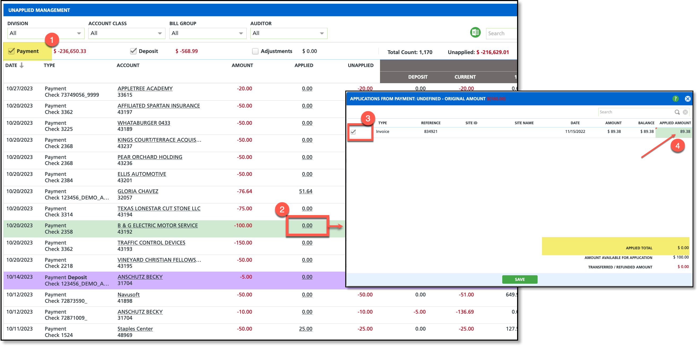
Task: Toggle the Payment checkbox
Action: pos(11,51)
